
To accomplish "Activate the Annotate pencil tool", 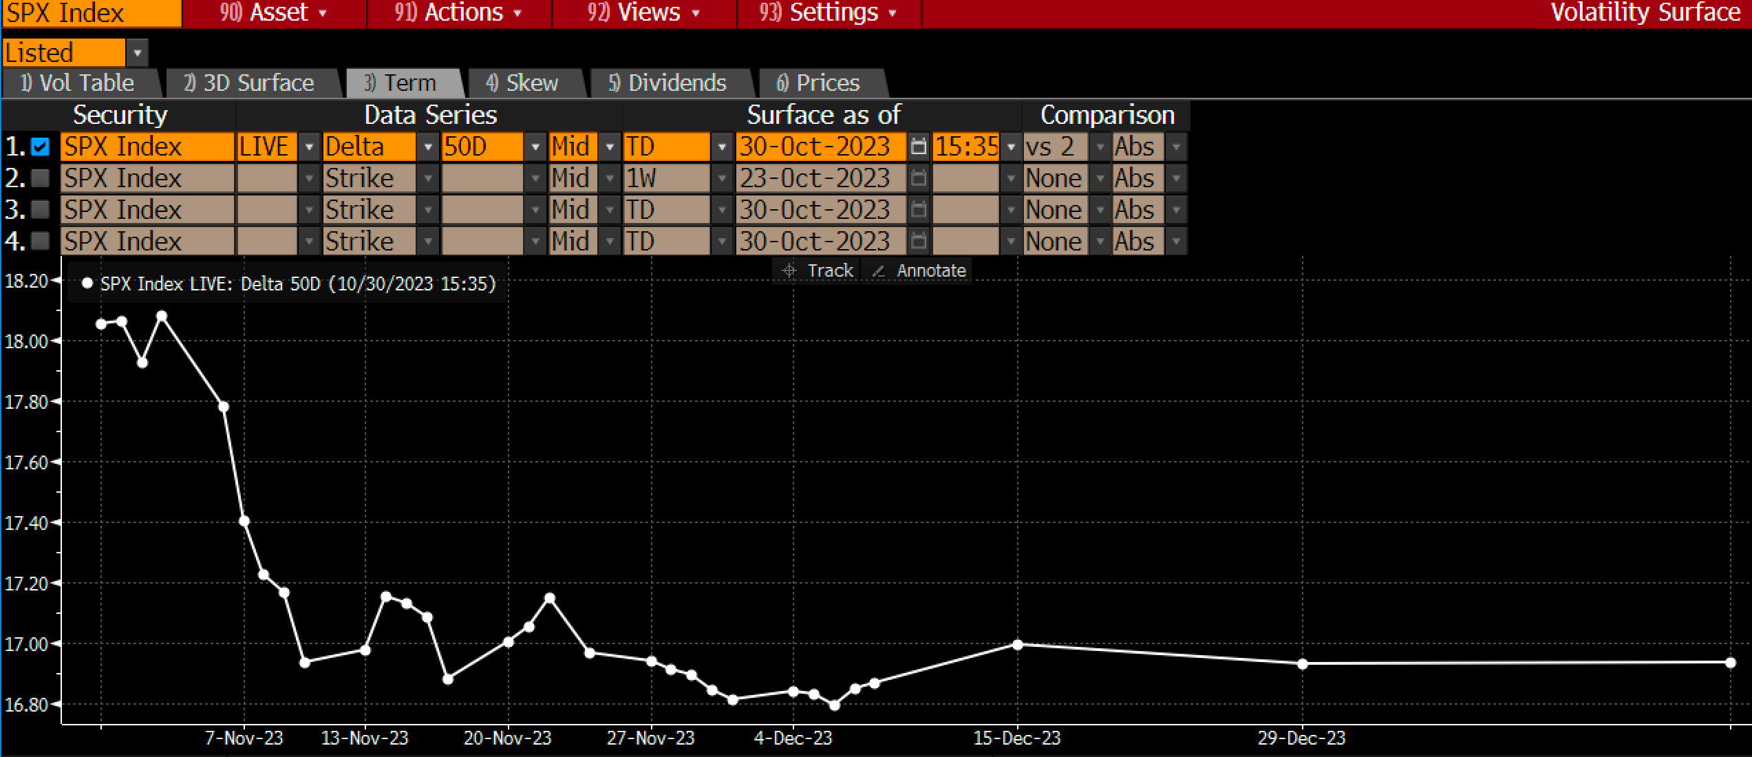I will pyautogui.click(x=918, y=270).
